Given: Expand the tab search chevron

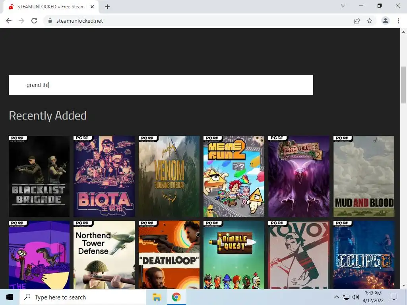Looking at the screenshot, I should [x=343, y=6].
